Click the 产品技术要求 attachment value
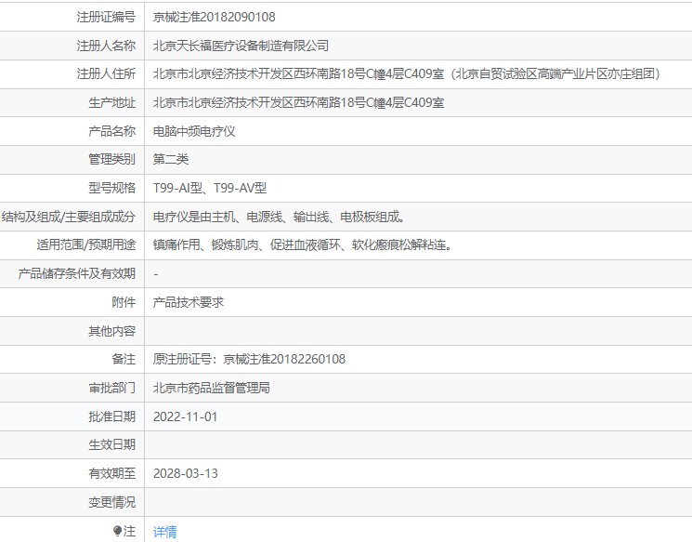The image size is (692, 542). pyautogui.click(x=188, y=302)
